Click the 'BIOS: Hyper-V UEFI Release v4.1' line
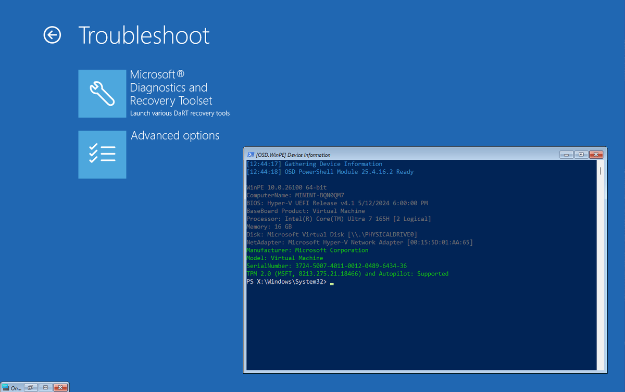 pos(337,203)
